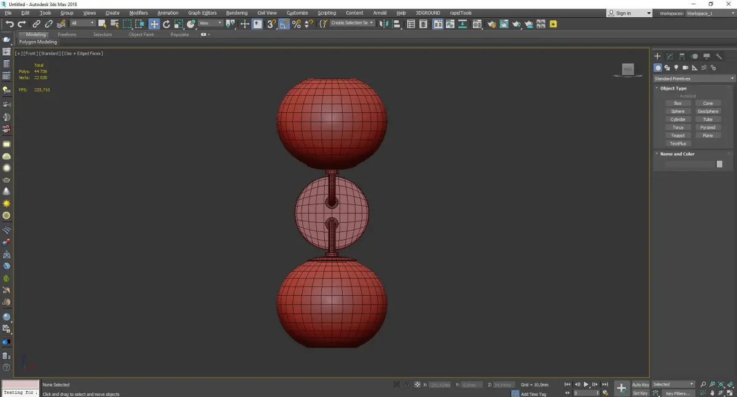Image resolution: width=737 pixels, height=397 pixels.
Task: Open the Arnold menu
Action: pos(380,13)
